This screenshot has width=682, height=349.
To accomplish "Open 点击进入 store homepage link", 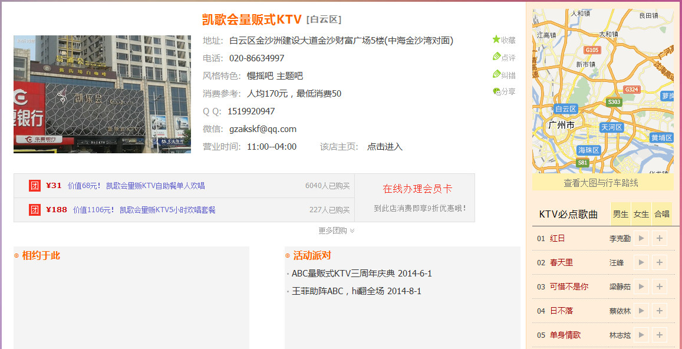I will [x=384, y=147].
